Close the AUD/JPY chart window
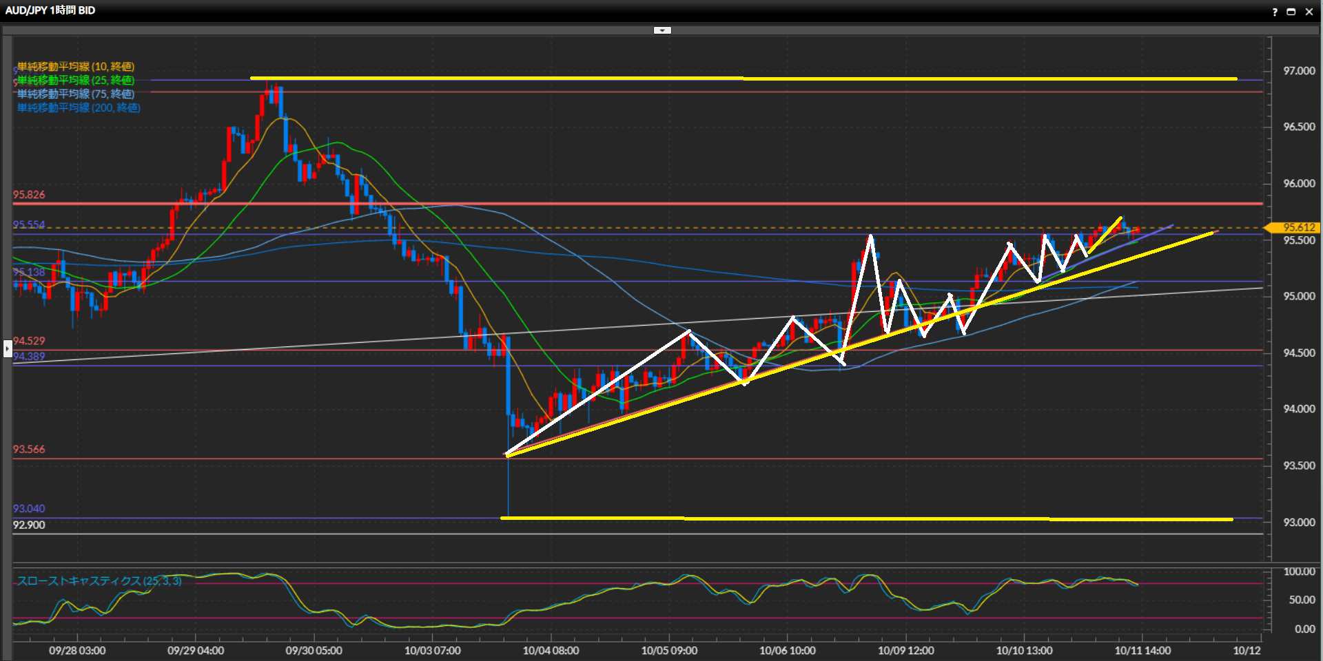1323x661 pixels. 1309,12
